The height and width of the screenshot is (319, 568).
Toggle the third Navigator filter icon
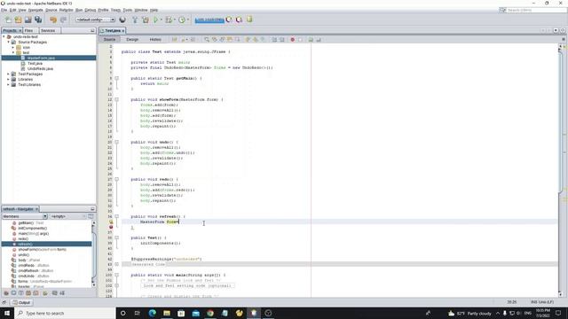[x=20, y=293]
